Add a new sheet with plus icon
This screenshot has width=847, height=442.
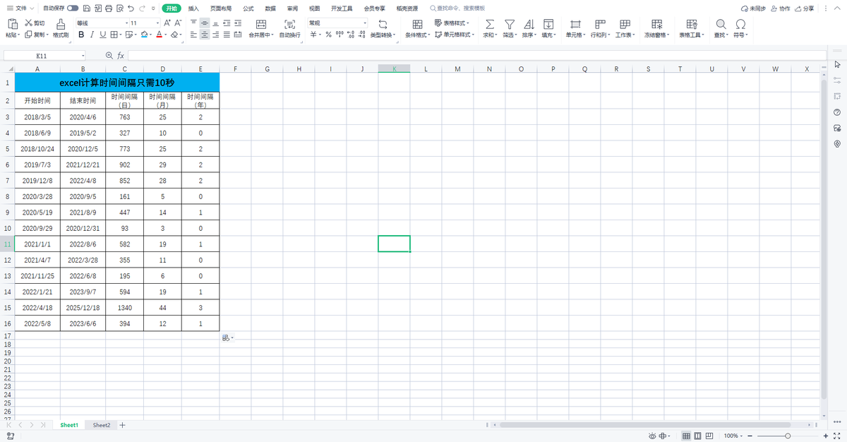click(123, 425)
